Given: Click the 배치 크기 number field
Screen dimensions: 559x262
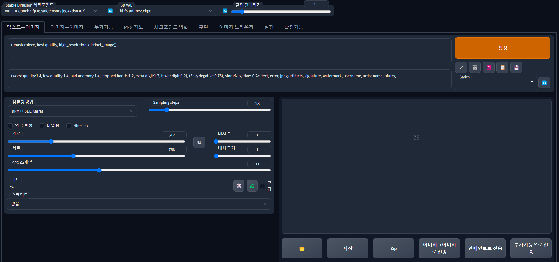Looking at the screenshot, I should point(260,149).
